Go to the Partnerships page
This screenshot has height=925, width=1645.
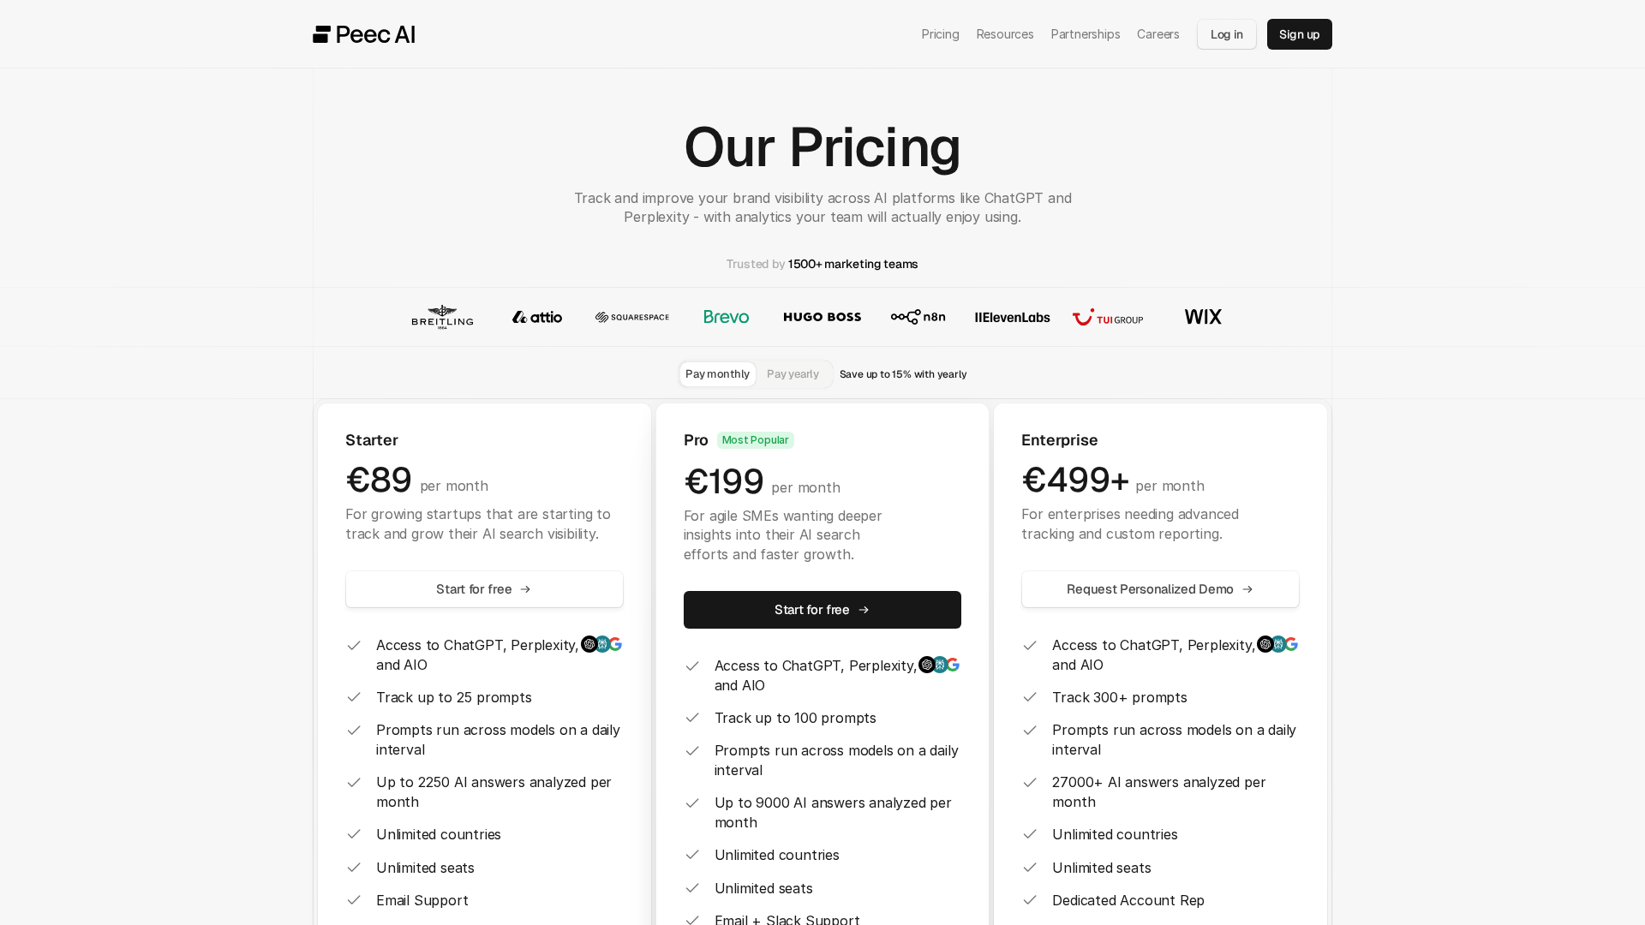coord(1086,34)
